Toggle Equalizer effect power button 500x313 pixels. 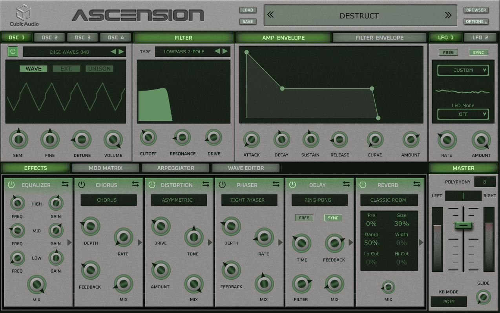pyautogui.click(x=11, y=185)
